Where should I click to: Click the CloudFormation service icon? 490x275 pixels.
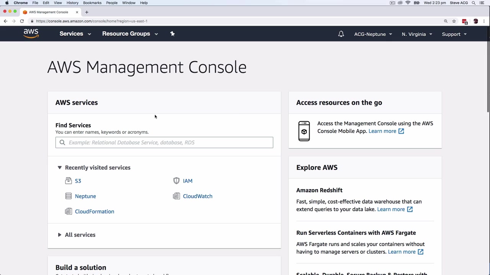click(69, 211)
